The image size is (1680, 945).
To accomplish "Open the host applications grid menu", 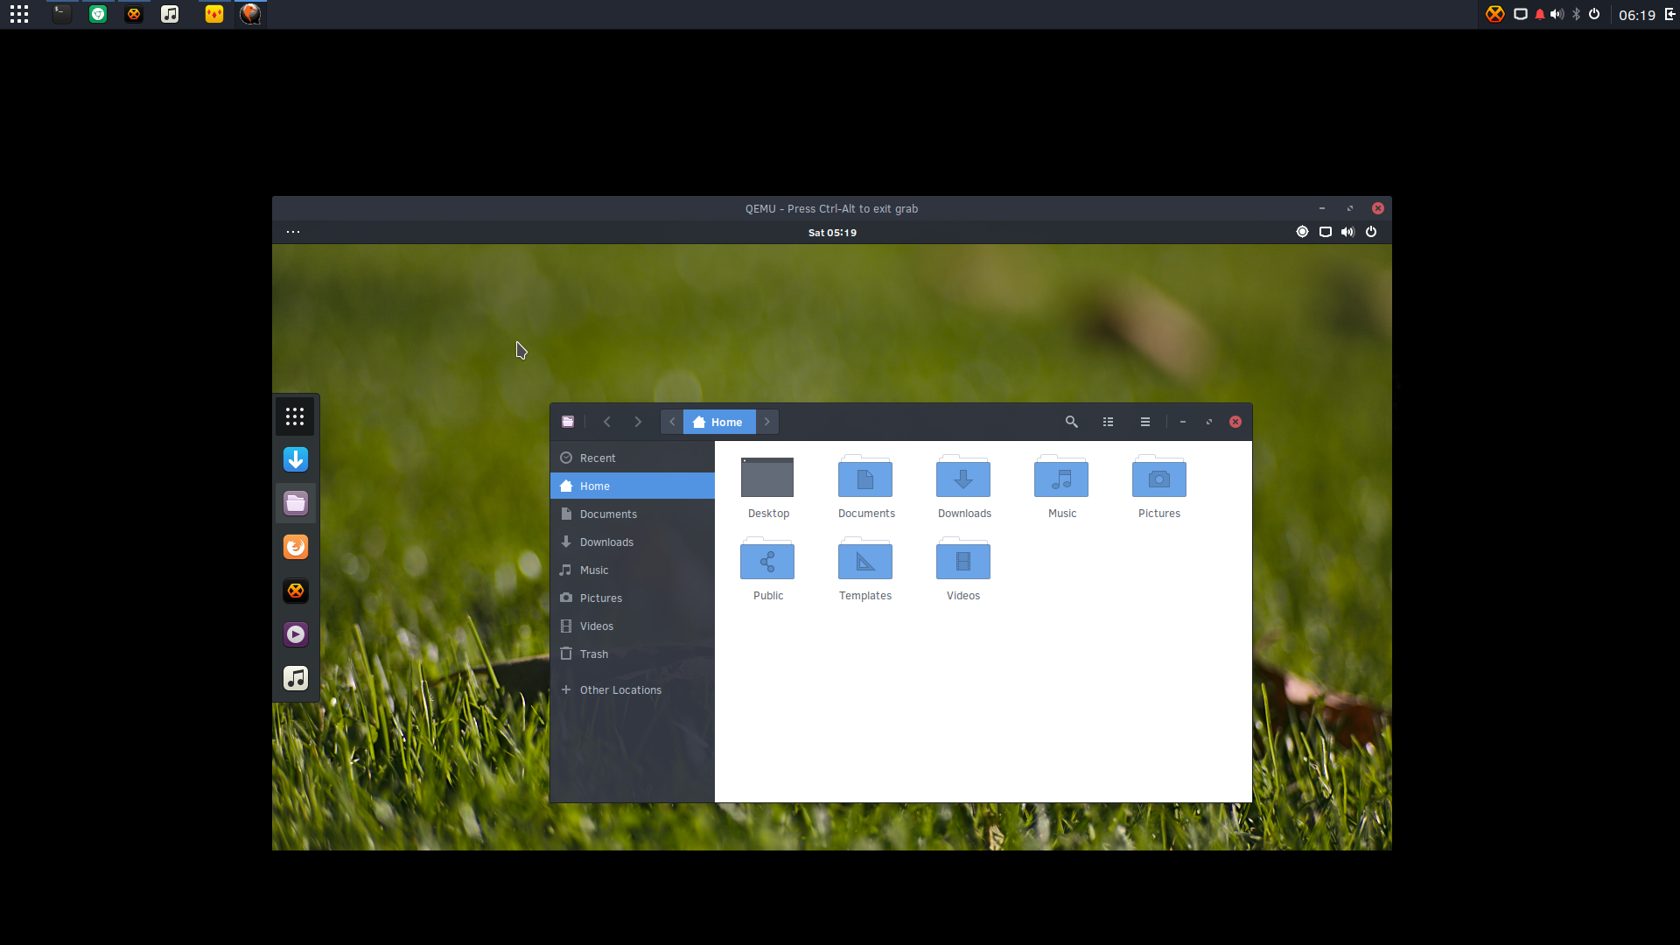I will point(19,14).
